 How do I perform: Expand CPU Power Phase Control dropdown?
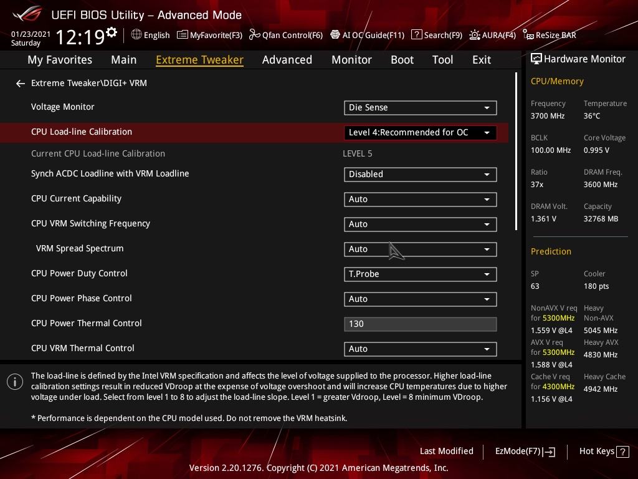point(421,299)
